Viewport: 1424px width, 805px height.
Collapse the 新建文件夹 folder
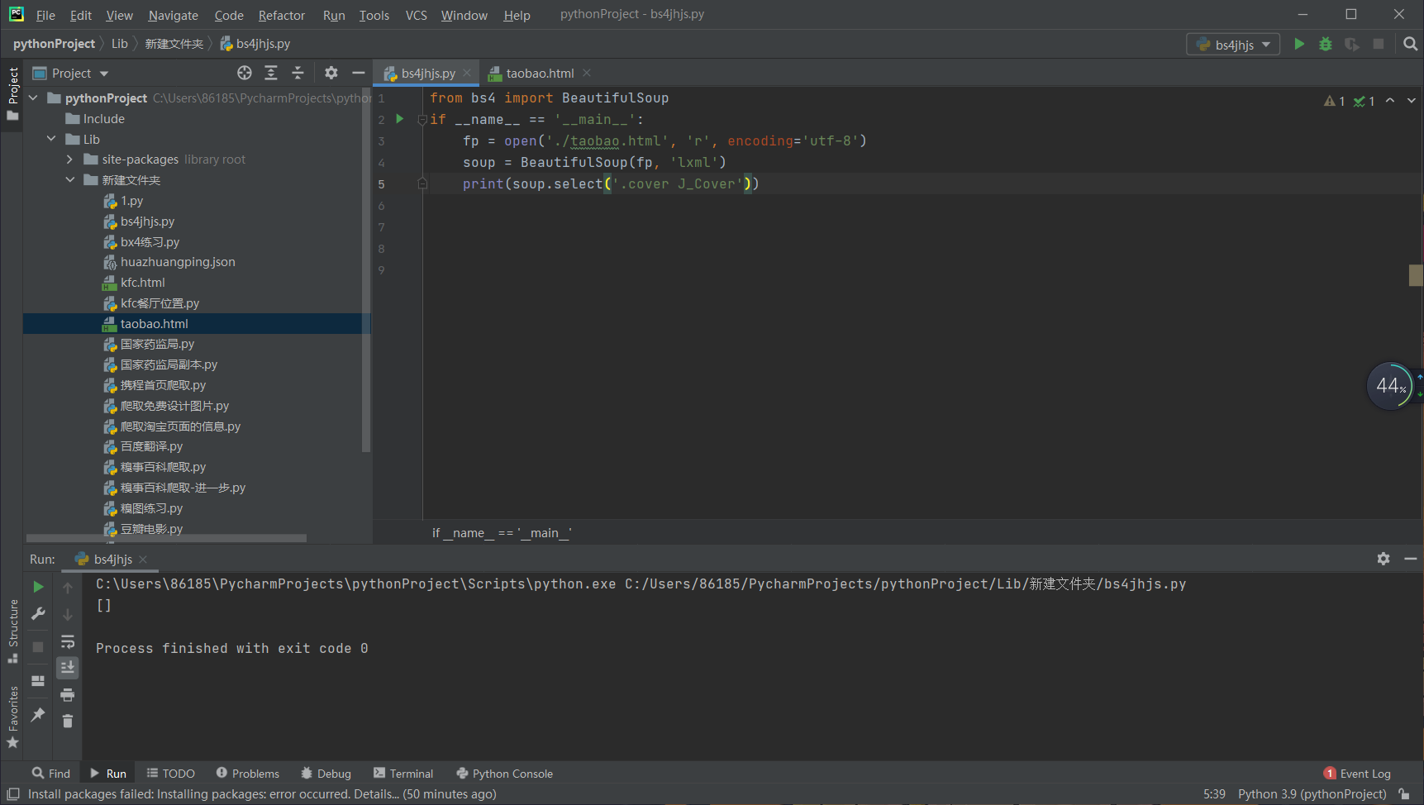pos(69,179)
